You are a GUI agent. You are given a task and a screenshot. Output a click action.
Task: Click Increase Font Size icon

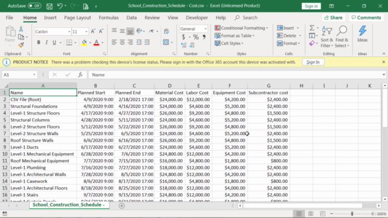coord(93,31)
